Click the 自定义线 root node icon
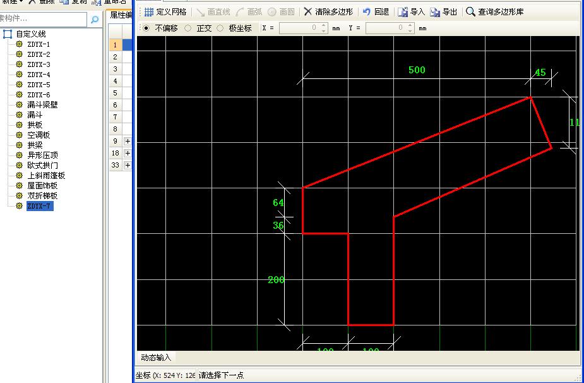Screen dimensions: 584x383 (8, 34)
